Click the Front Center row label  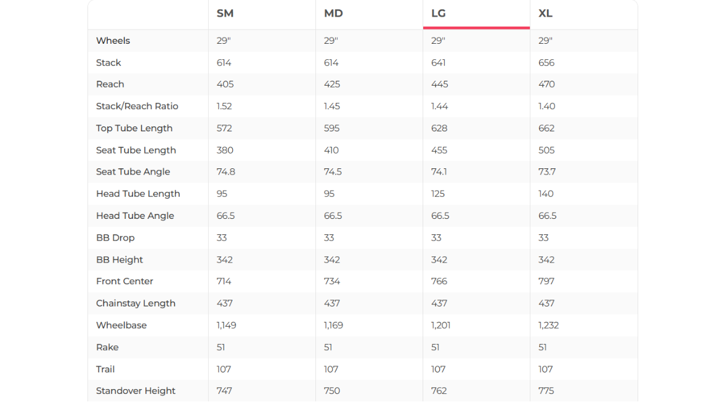coord(124,281)
